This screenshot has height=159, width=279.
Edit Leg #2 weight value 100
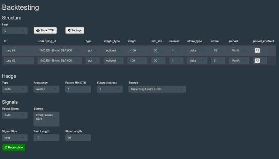(137, 61)
